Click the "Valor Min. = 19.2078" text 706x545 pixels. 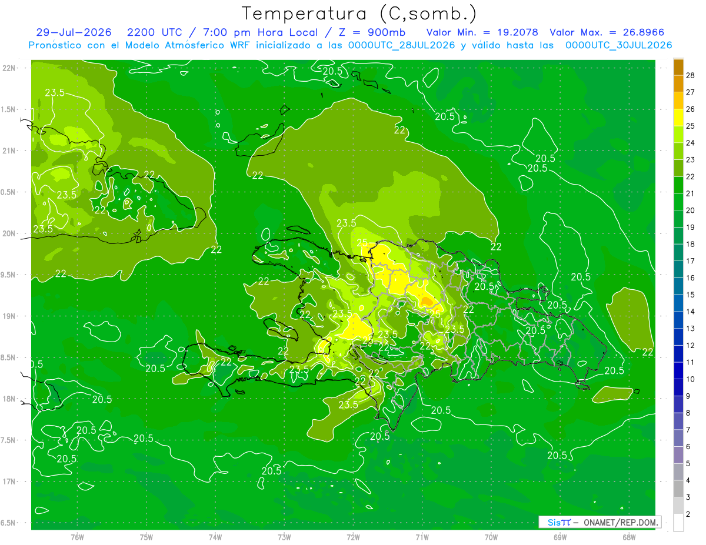(482, 32)
